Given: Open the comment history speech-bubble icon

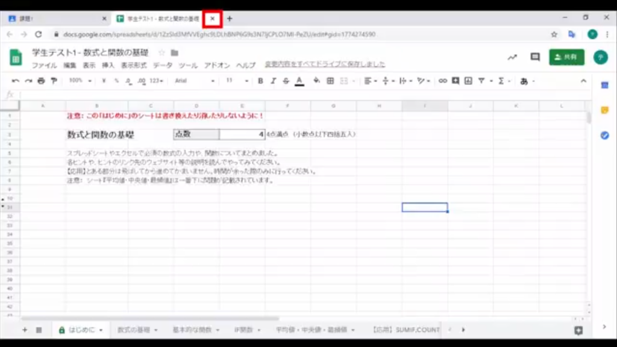Looking at the screenshot, I should [535, 57].
